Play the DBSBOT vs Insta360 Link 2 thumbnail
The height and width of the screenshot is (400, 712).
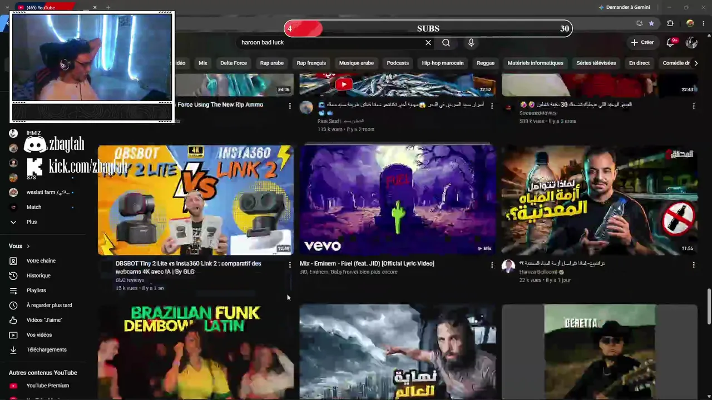(x=196, y=200)
